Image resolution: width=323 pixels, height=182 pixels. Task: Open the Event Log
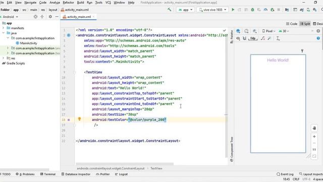point(285,174)
